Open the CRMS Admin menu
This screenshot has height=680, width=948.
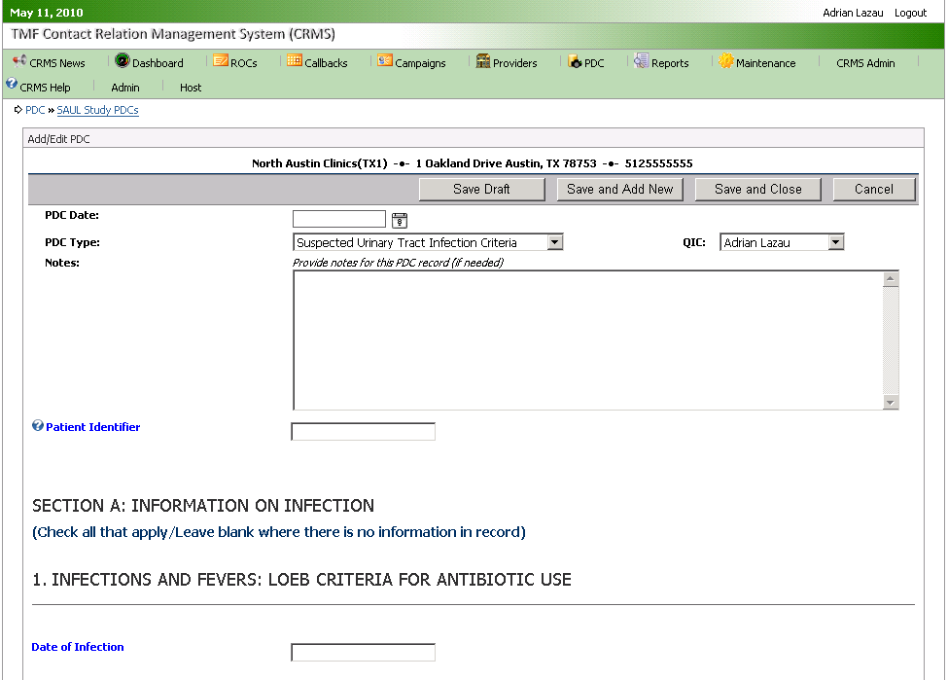pyautogui.click(x=865, y=63)
